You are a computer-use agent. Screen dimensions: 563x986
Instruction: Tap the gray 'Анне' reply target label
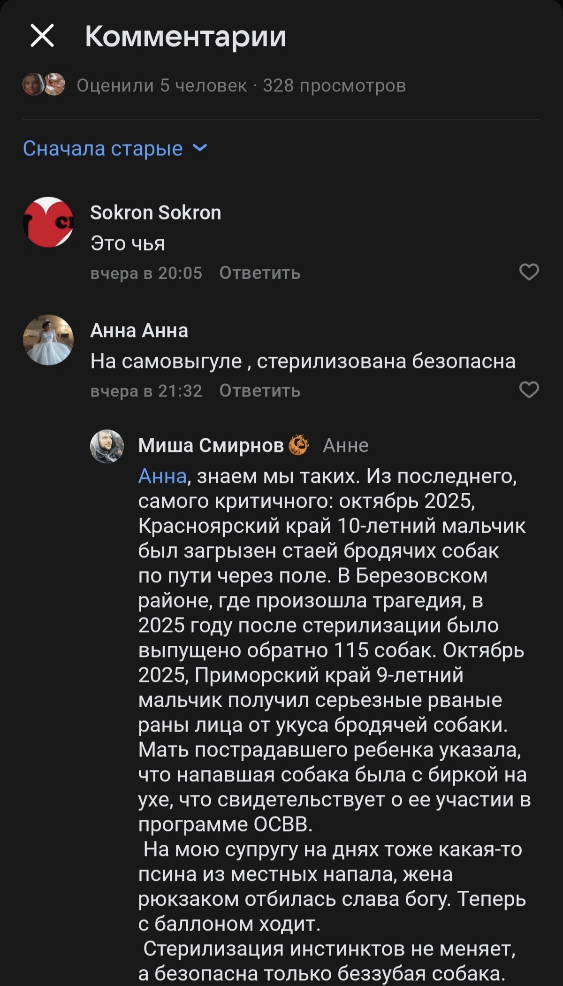click(346, 445)
